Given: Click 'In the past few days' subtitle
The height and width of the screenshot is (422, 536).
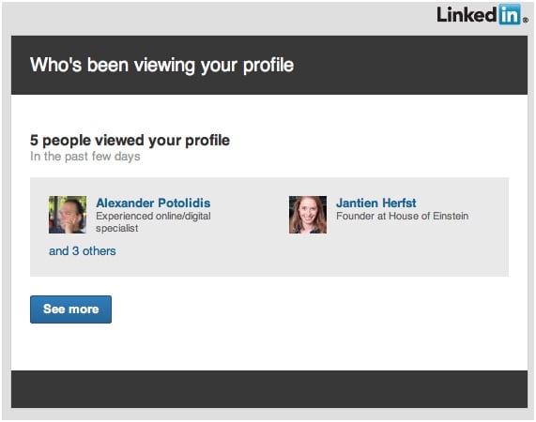Looking at the screenshot, I should [85, 157].
